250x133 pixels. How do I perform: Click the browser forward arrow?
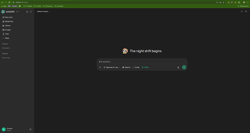point(6,2)
